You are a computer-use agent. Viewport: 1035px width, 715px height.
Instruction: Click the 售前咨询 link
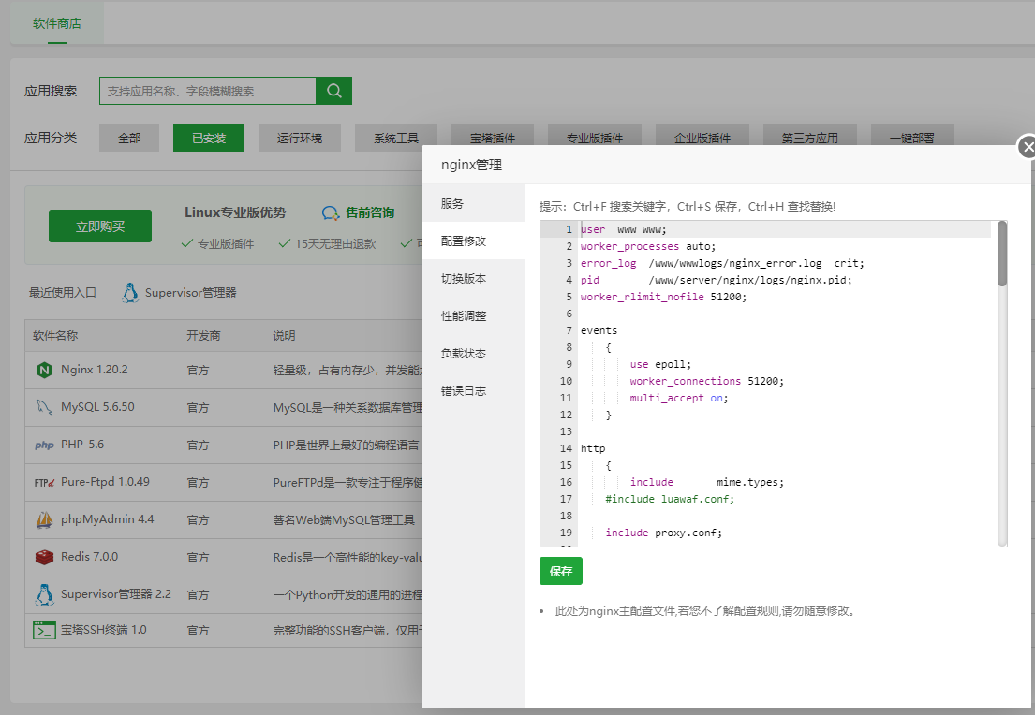tap(370, 212)
